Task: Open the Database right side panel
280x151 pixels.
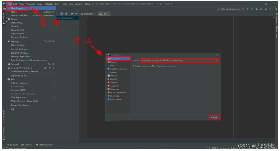Action: [x=276, y=32]
